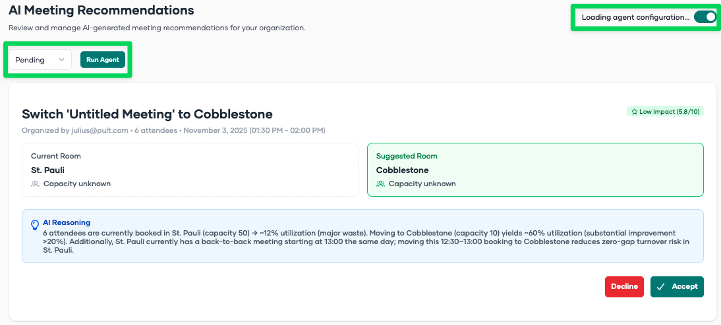Select the Current Room St. Pauli card
The height and width of the screenshot is (325, 721).
click(x=190, y=170)
